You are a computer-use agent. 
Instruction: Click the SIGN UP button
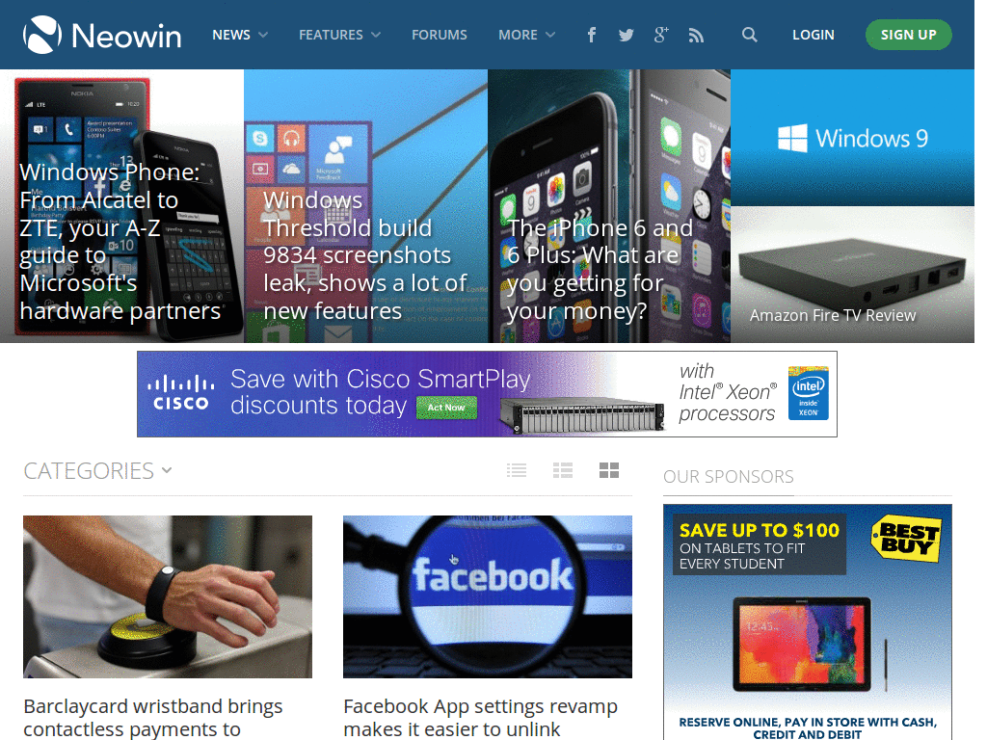click(x=908, y=34)
